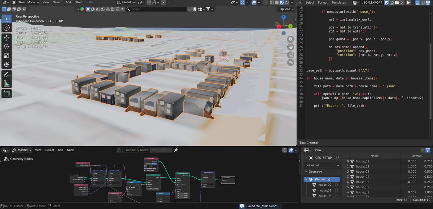This screenshot has width=433, height=209.
Task: Open the Modifier type dropdown in node editor
Action: (22, 150)
